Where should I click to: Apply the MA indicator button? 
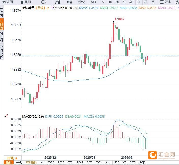pyautogui.click(x=42, y=162)
